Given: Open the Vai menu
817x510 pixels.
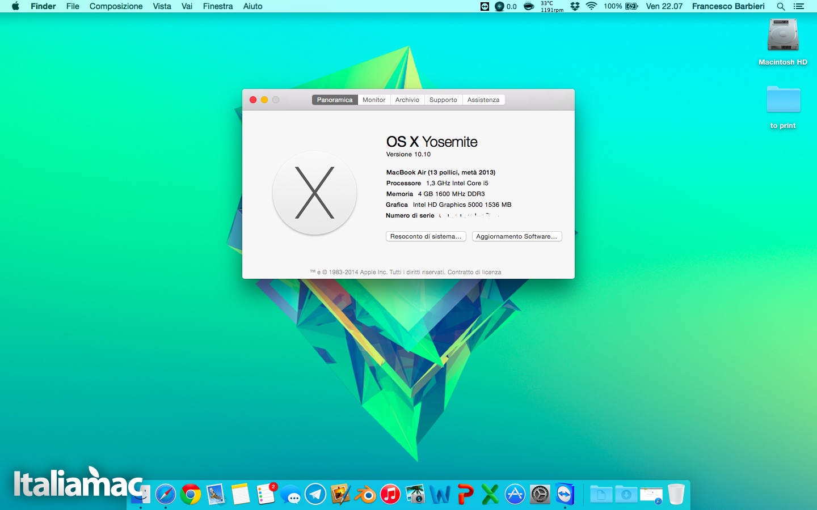Looking at the screenshot, I should click(x=187, y=6).
